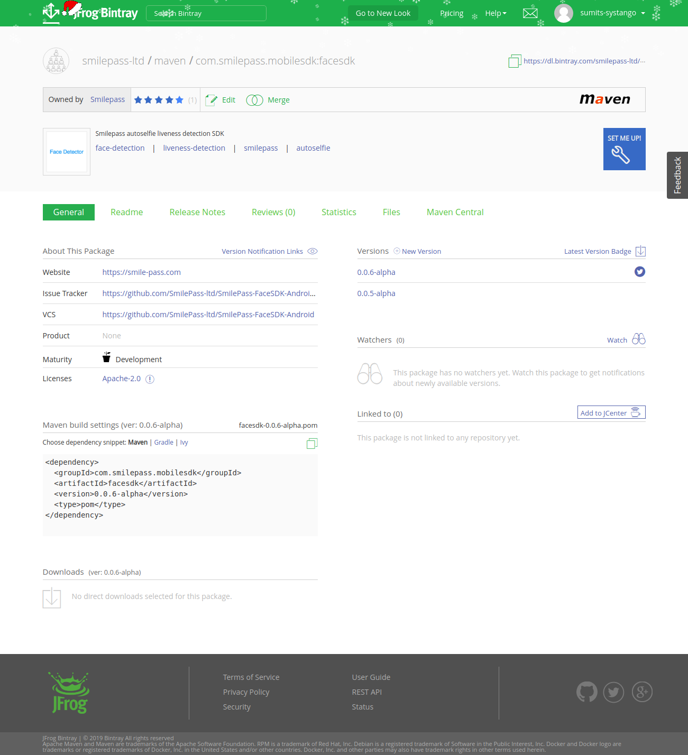This screenshot has height=755, width=688.
Task: Expand the Help dropdown menu
Action: click(x=496, y=13)
